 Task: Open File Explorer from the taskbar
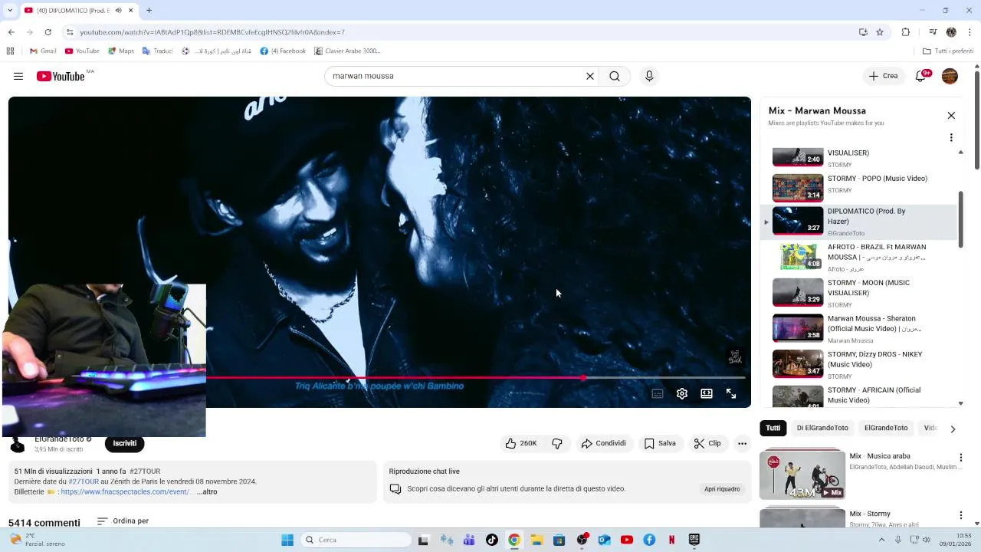pos(536,540)
